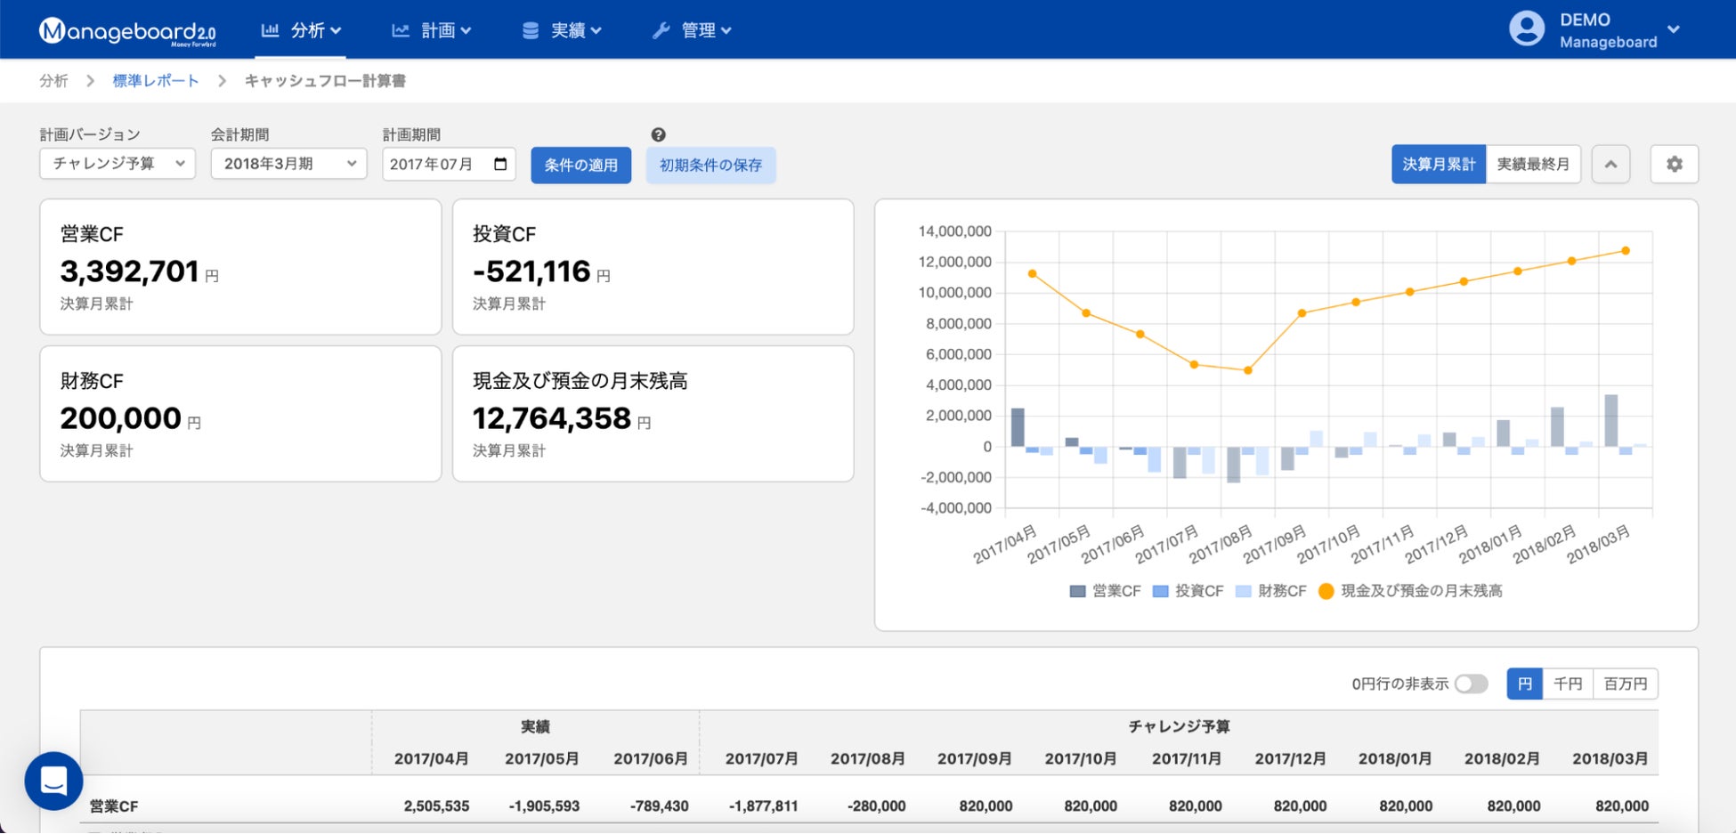Switch units to 千円
The width and height of the screenshot is (1736, 834).
tap(1567, 684)
